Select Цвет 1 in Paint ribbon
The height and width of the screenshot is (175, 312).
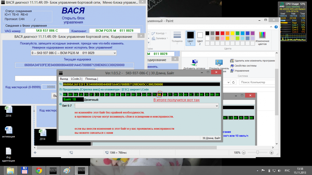click(x=190, y=38)
